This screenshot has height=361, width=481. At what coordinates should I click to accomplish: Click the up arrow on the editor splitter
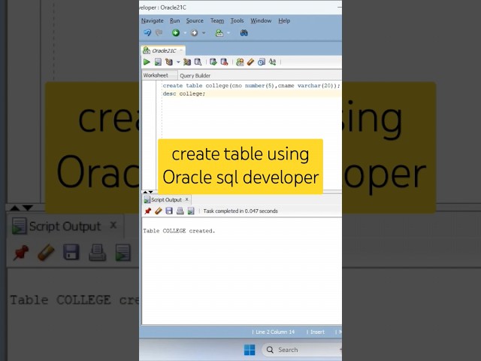(x=145, y=192)
